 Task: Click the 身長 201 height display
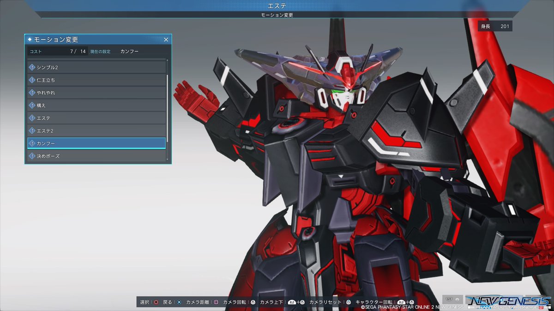click(x=495, y=26)
